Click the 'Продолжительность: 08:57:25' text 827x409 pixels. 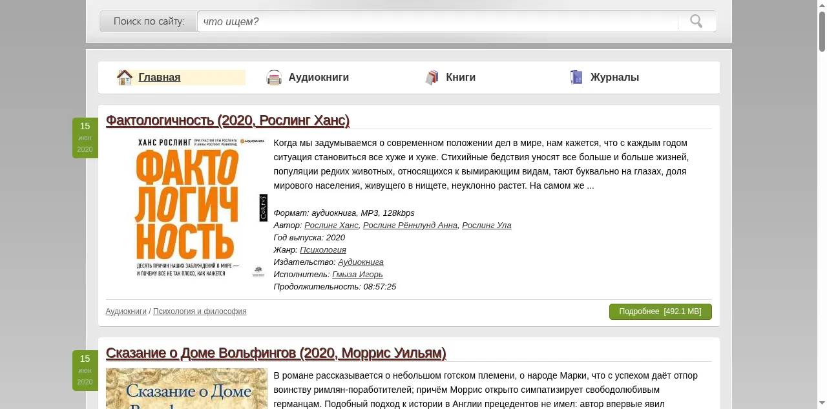[335, 287]
